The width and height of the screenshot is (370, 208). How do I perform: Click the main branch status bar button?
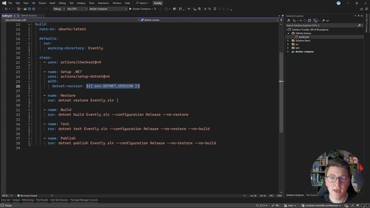290,206
